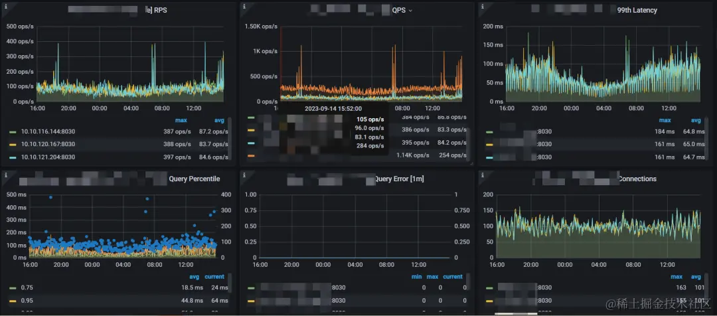Open the info icon on the Connections panel
The image size is (717, 316).
coord(483,175)
